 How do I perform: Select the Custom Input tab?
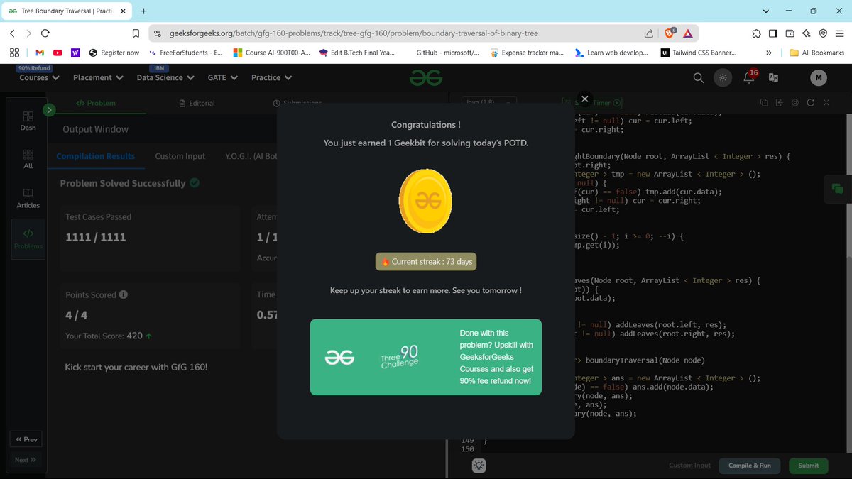click(x=180, y=156)
